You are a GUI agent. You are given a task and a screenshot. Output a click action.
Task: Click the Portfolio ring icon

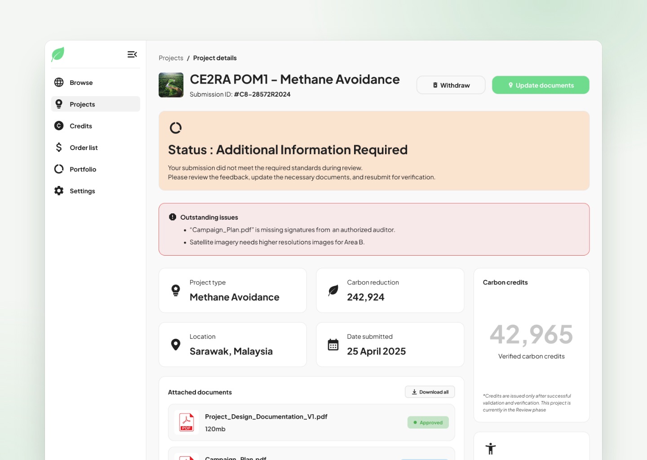coord(59,169)
